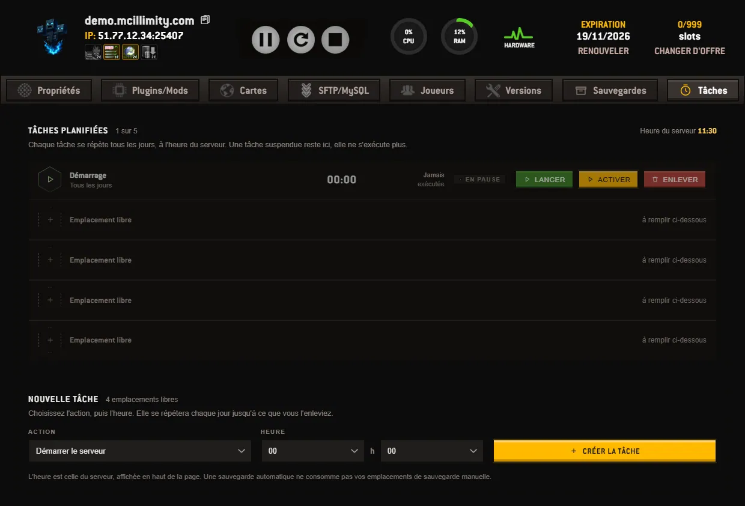Restart the server with the circular arrow

(x=300, y=40)
